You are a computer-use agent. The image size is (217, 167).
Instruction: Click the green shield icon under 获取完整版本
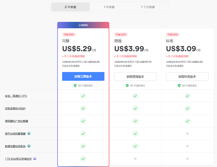point(75,86)
